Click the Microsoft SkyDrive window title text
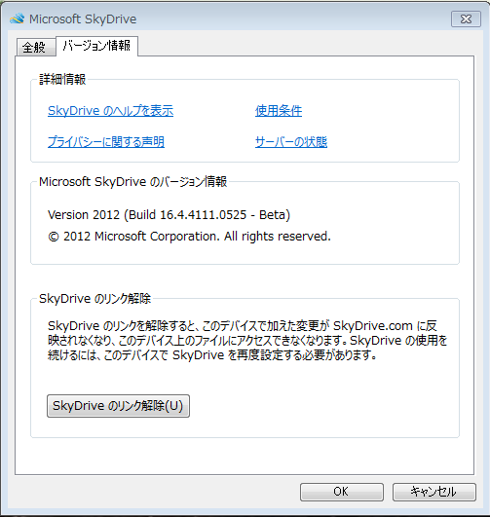 coord(83,19)
